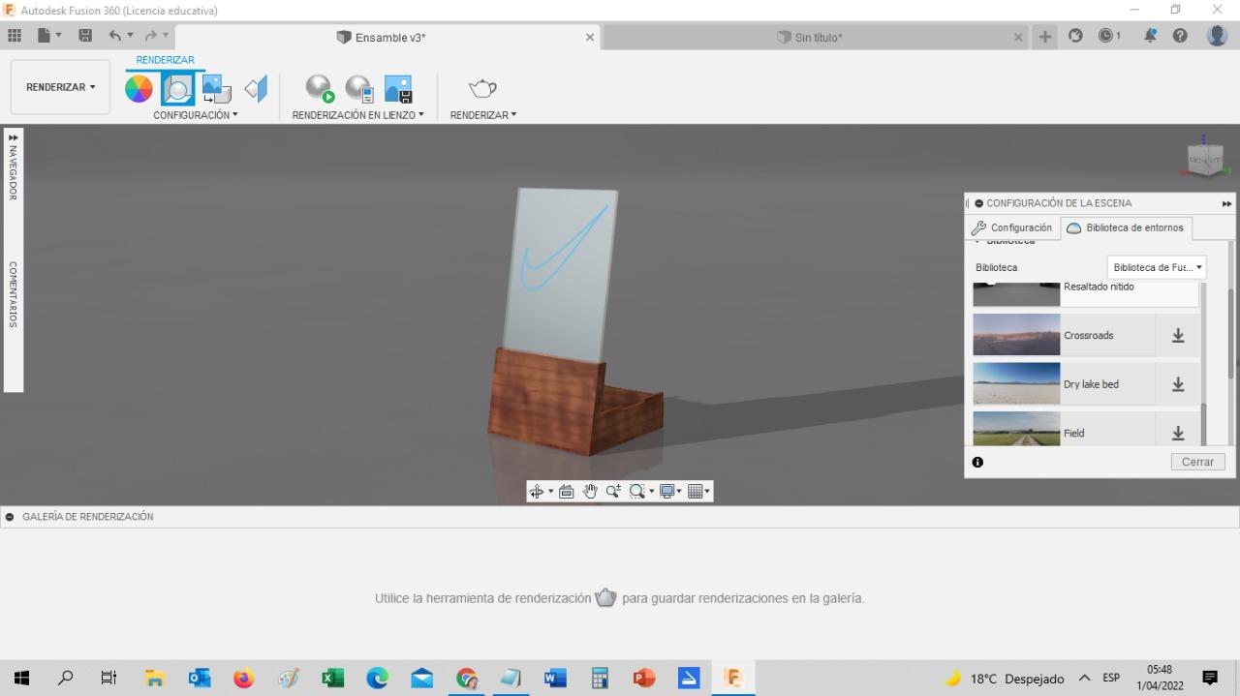This screenshot has height=696, width=1240.
Task: Start In-Canvas Render sphere with play icon
Action: pyautogui.click(x=320, y=89)
